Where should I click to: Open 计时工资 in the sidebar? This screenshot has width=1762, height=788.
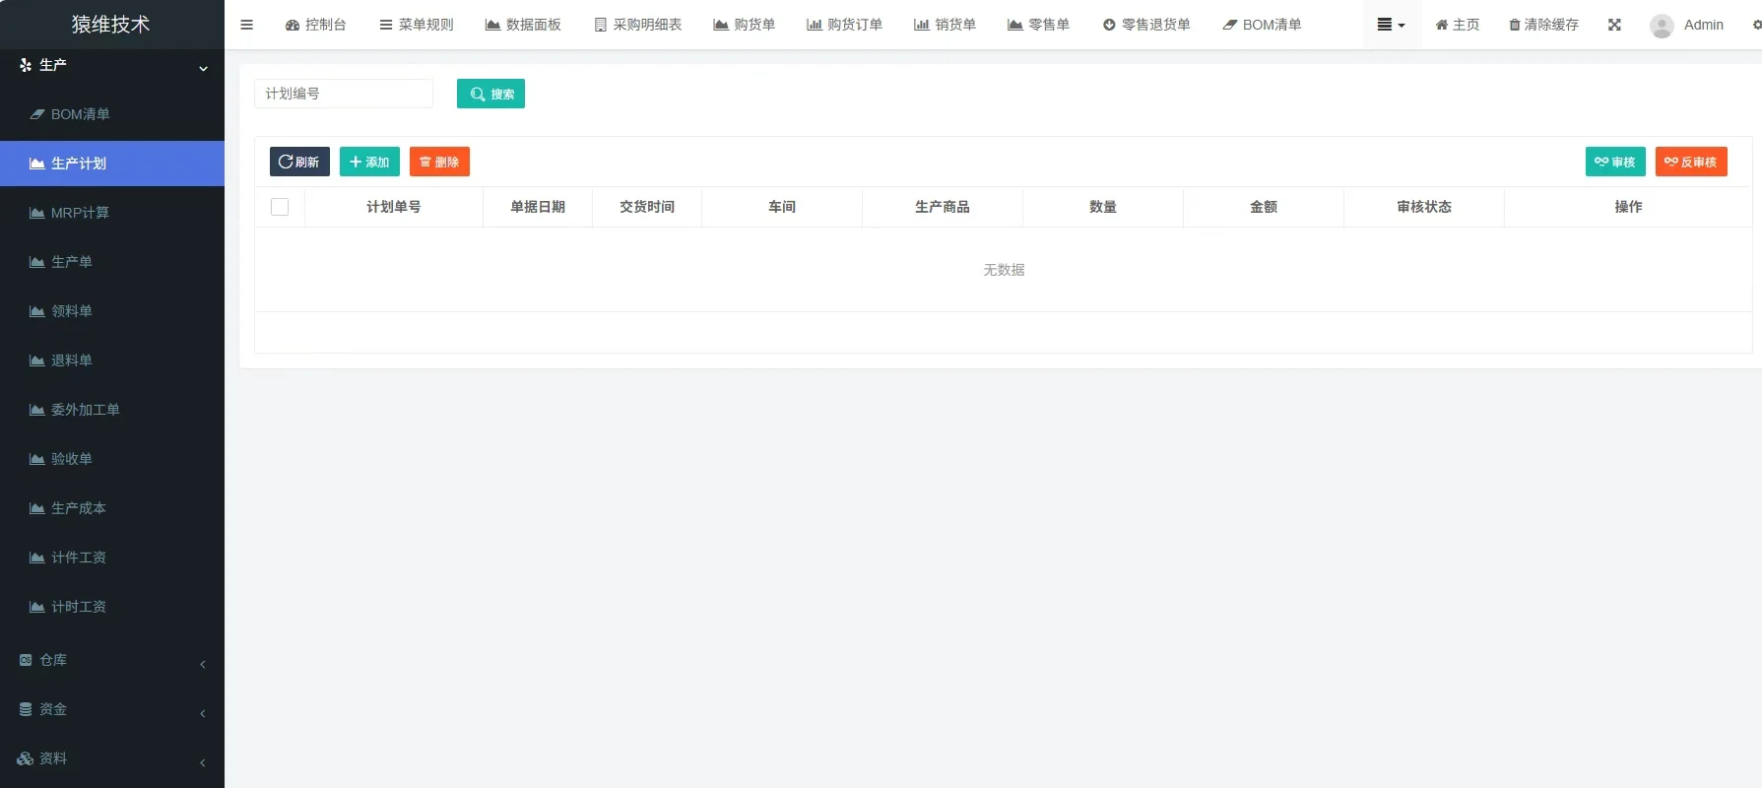click(x=112, y=607)
